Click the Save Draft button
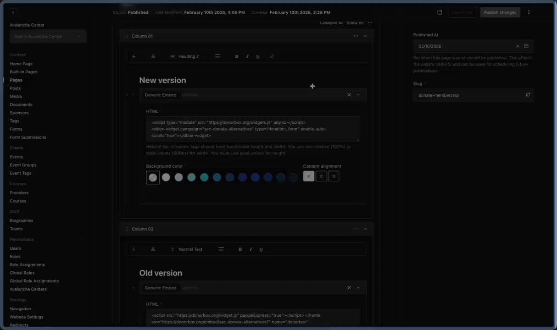The height and width of the screenshot is (330, 557). 462,12
